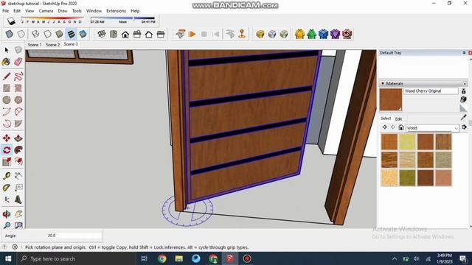The height and width of the screenshot is (265, 472).
Task: Switch to Shaded style
Action: coord(59,35)
